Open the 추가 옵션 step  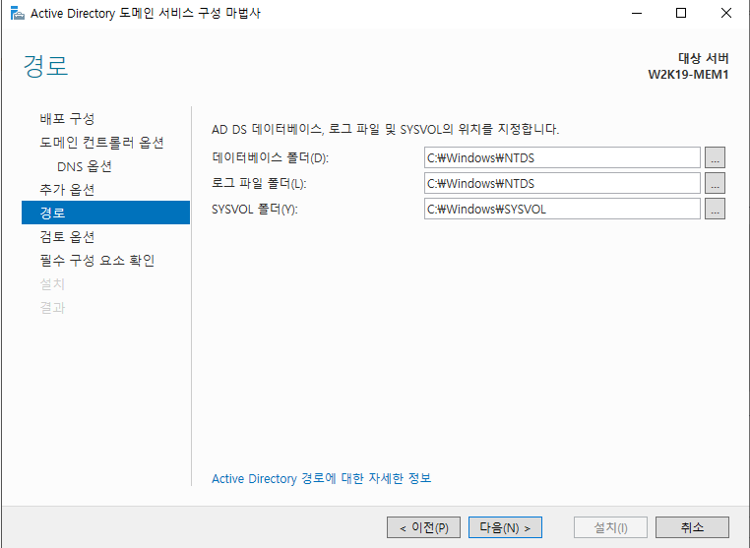pyautogui.click(x=68, y=190)
